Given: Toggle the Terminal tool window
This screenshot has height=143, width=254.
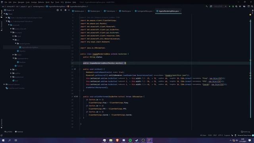Looking at the screenshot, I should pyautogui.click(x=19, y=131).
